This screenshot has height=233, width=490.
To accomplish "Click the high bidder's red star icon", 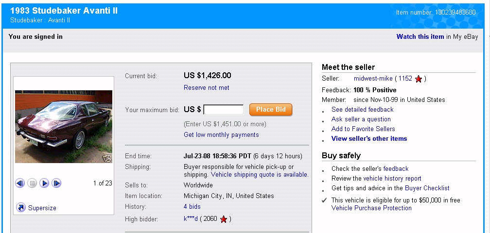I will (x=224, y=219).
